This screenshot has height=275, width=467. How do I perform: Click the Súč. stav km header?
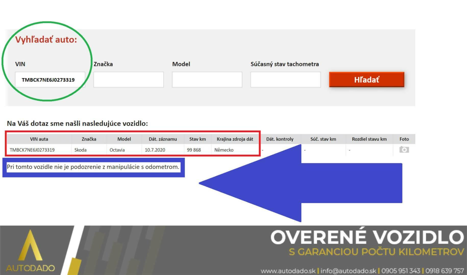click(323, 139)
